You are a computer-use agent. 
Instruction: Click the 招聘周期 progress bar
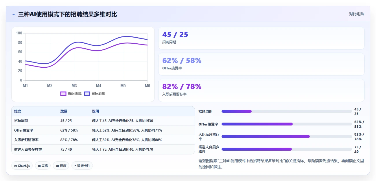click(287, 111)
